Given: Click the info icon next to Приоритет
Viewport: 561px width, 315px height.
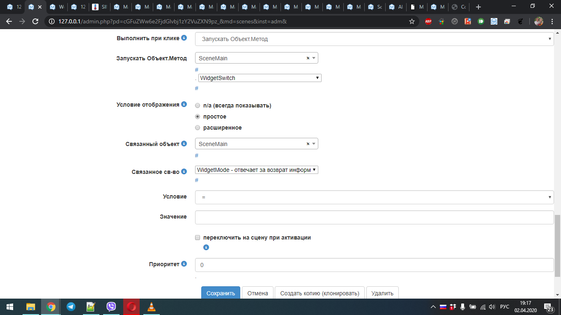Looking at the screenshot, I should 184,264.
